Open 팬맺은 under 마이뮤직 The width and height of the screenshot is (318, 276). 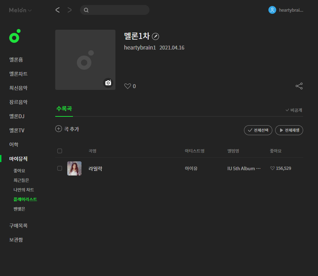(x=19, y=209)
